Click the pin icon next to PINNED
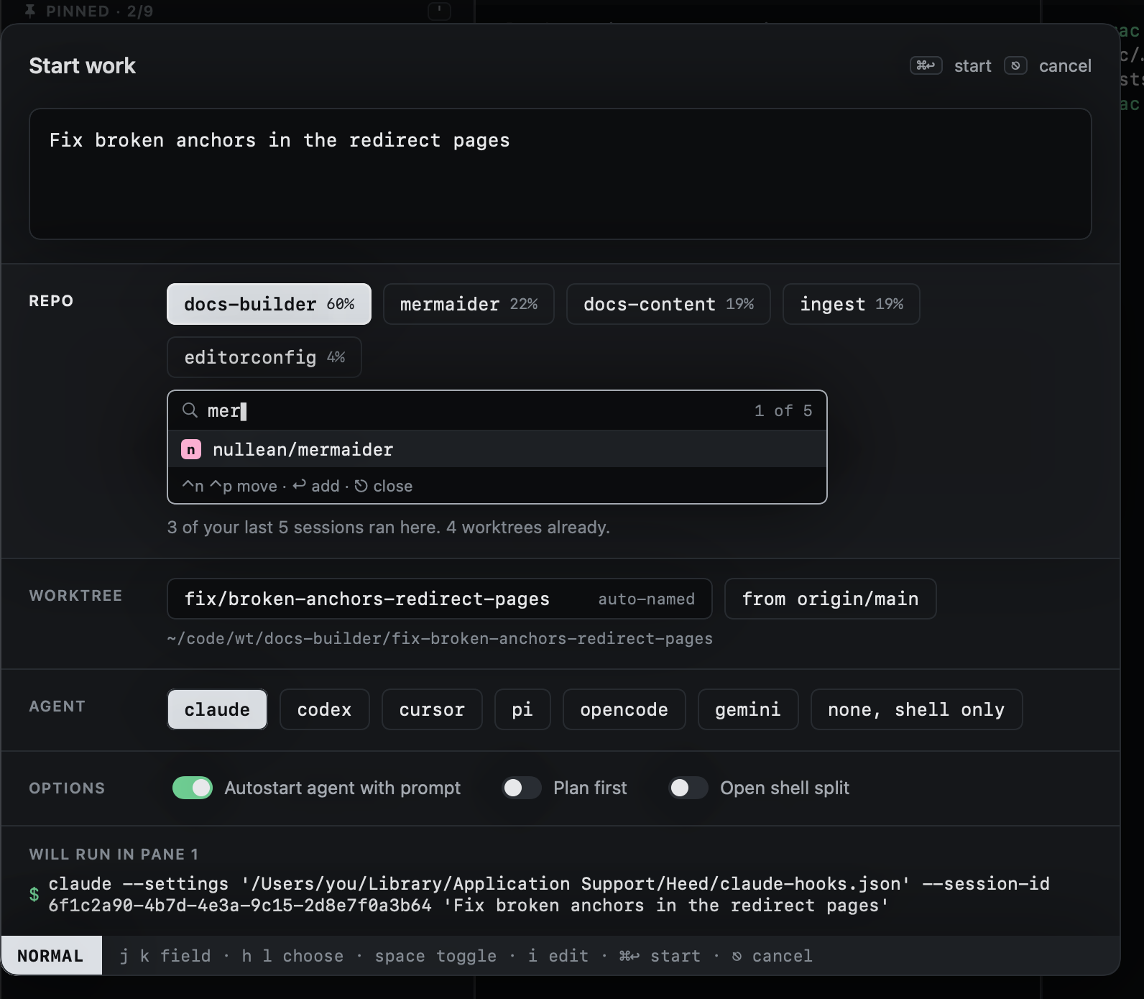Viewport: 1144px width, 999px height. click(30, 11)
